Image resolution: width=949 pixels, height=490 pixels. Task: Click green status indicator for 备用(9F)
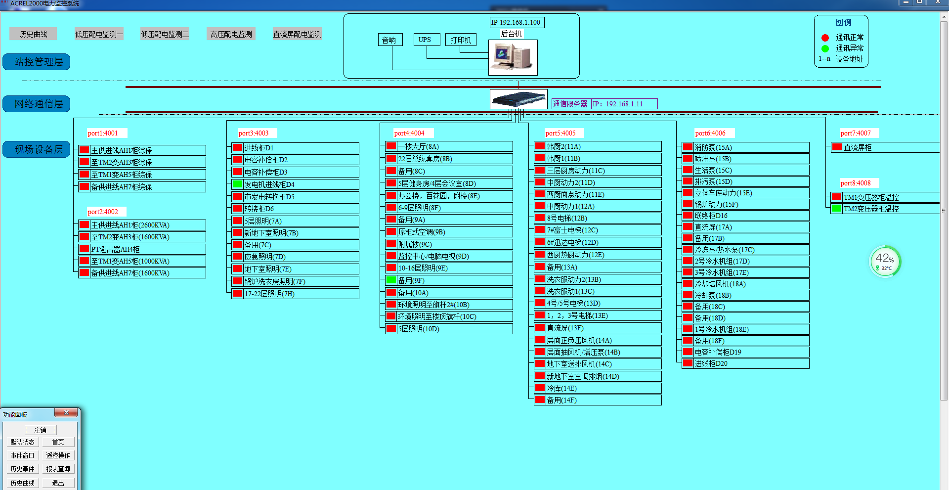391,280
